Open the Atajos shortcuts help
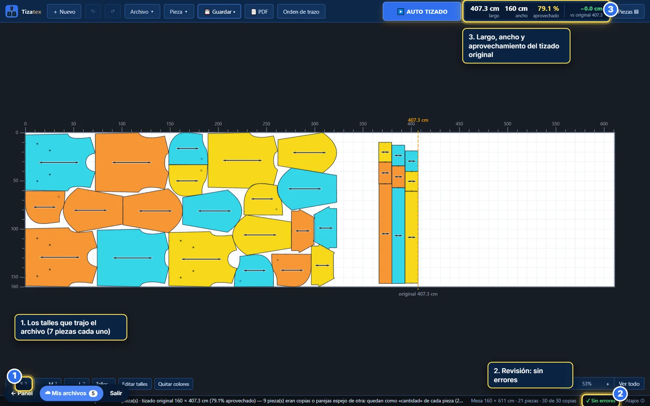Viewport: 650px width, 406px height. point(635,400)
